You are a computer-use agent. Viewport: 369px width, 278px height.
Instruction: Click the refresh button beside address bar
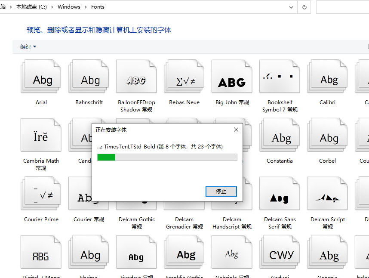click(x=304, y=7)
